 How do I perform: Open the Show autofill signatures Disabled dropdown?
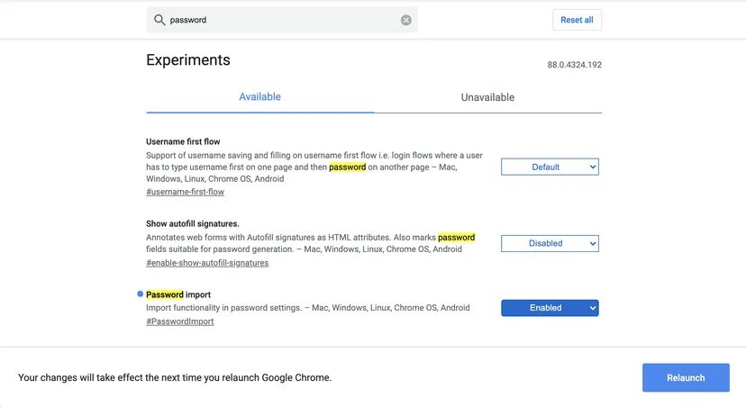[x=550, y=243]
